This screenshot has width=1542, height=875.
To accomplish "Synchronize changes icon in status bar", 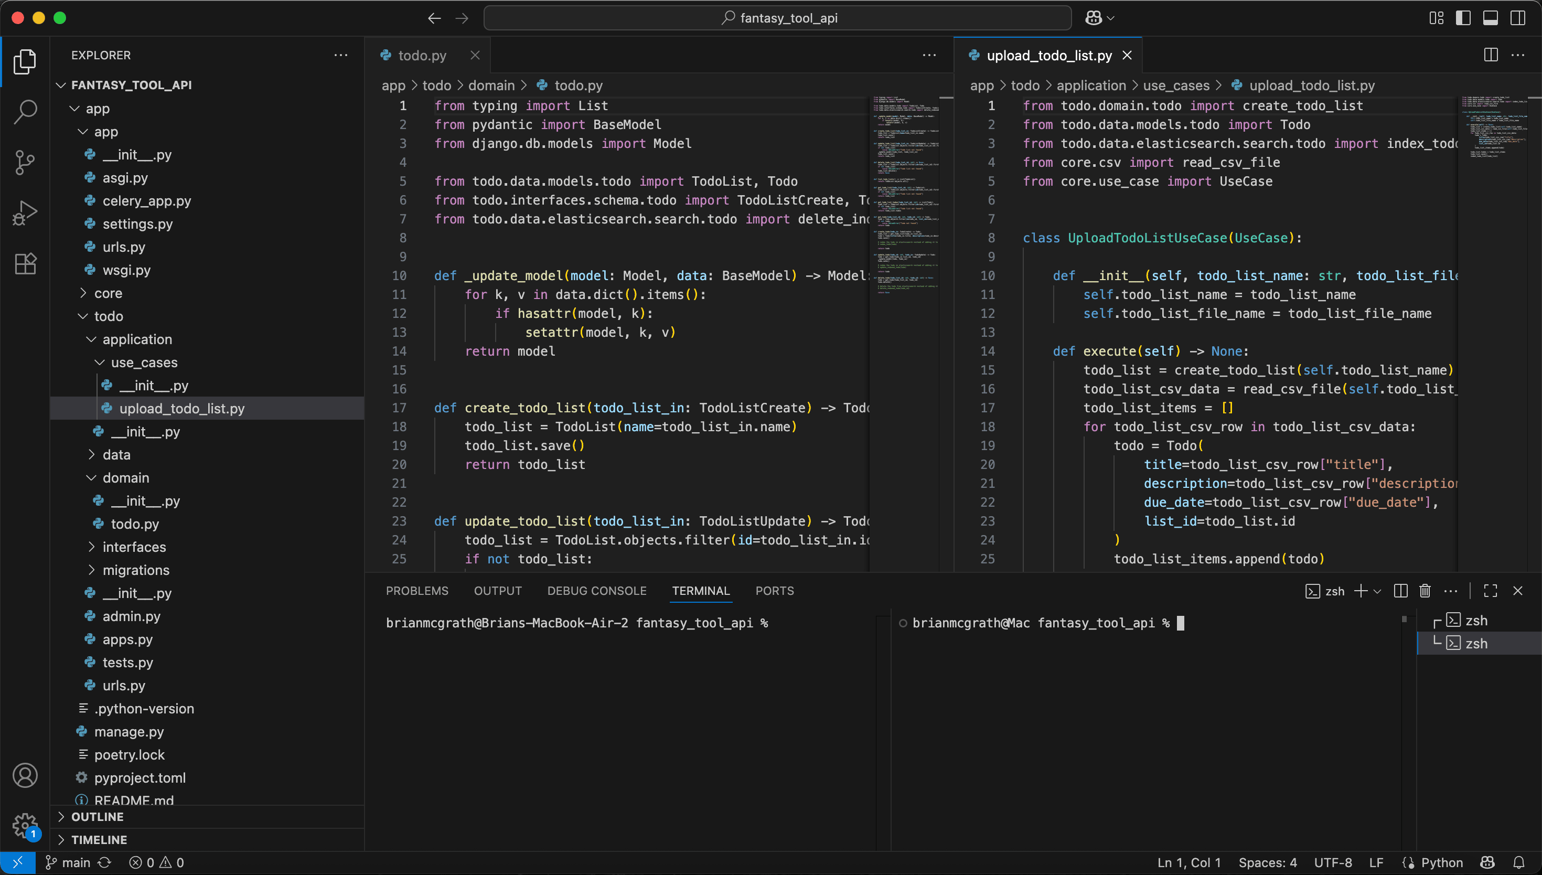I will pyautogui.click(x=104, y=862).
